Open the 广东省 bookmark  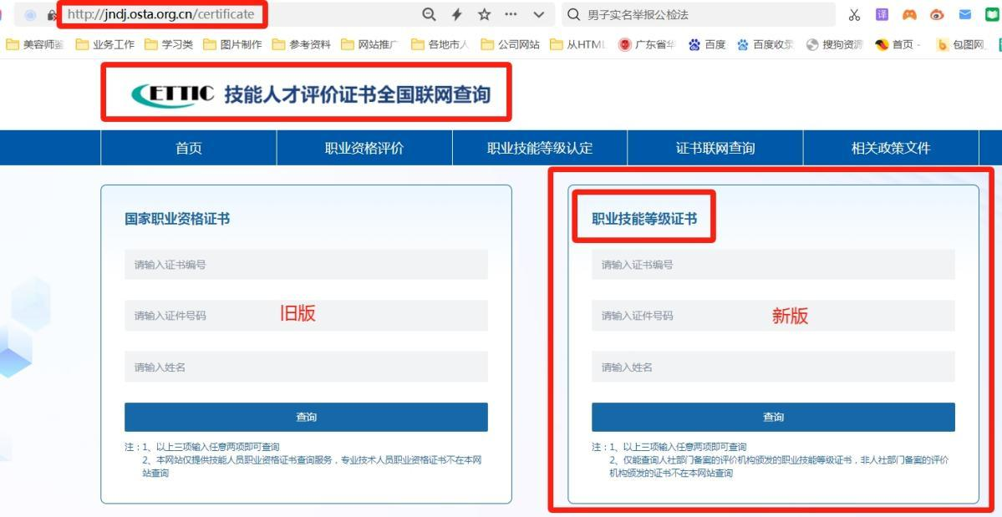[x=647, y=44]
